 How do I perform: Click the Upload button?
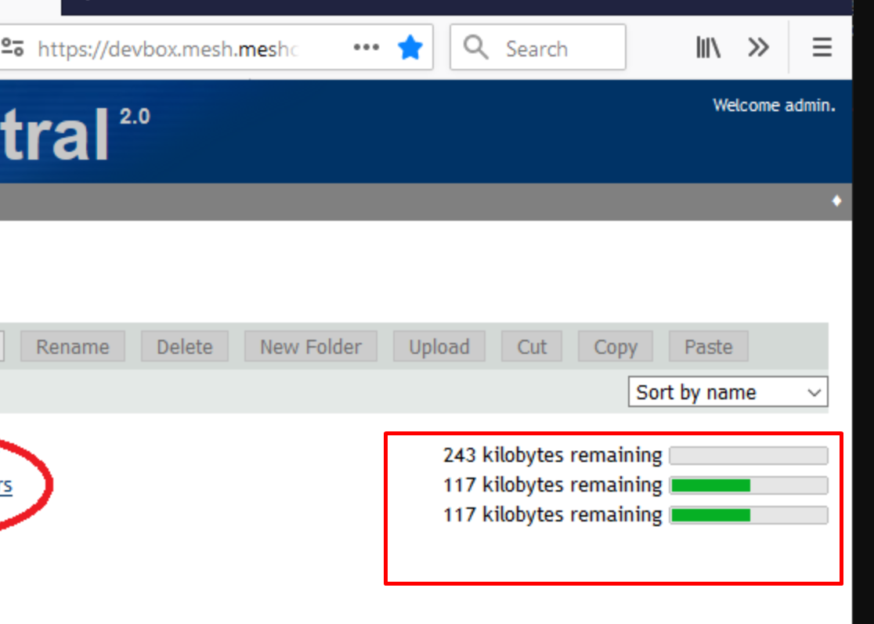(439, 347)
